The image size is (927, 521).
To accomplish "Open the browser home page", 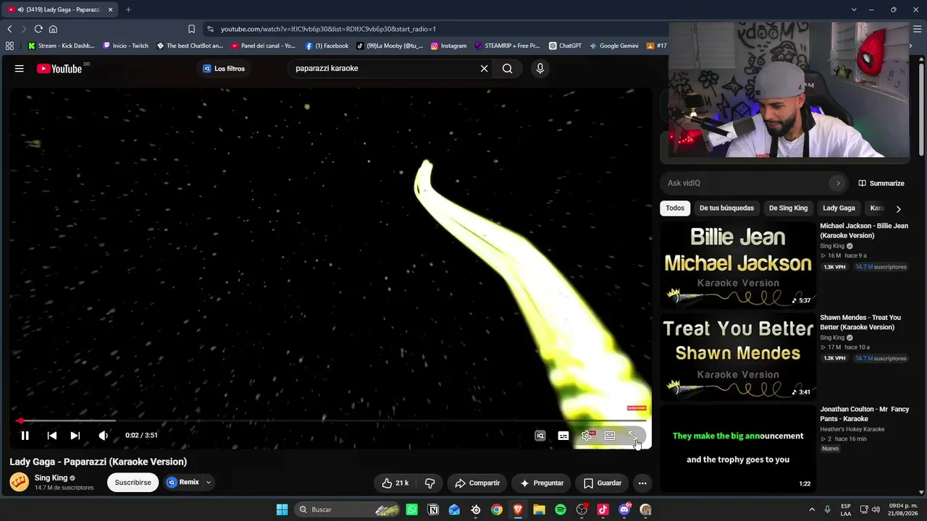I will [x=53, y=29].
